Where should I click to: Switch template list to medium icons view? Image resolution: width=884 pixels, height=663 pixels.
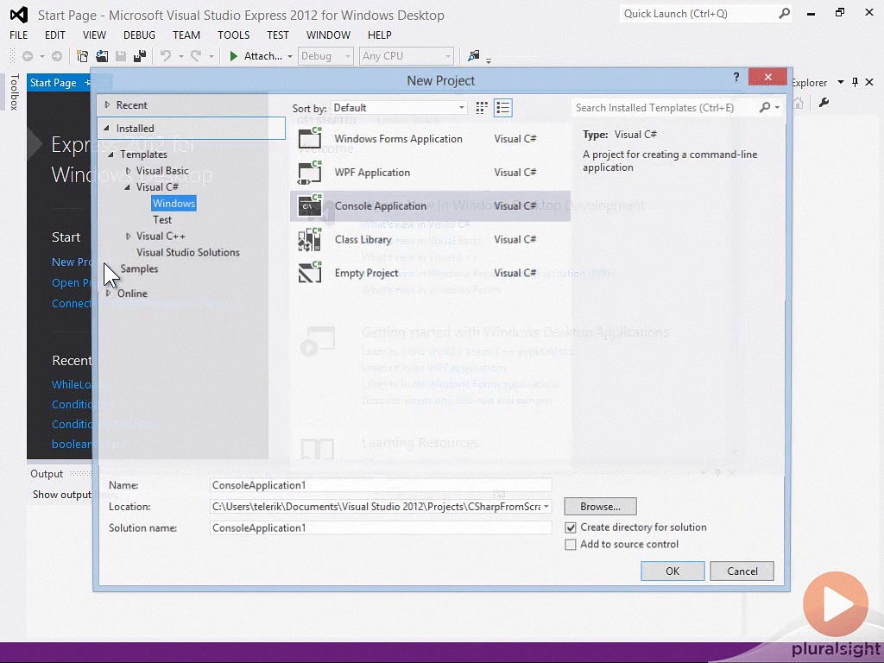click(x=482, y=108)
